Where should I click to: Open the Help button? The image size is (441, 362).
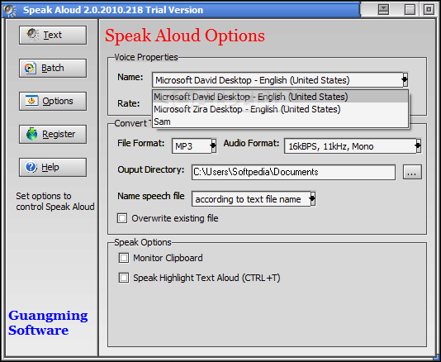(53, 167)
